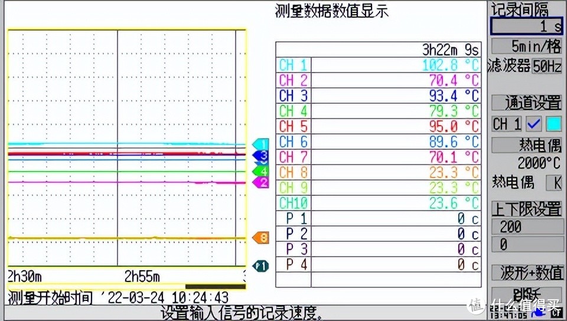Click the 95.0 °C reading for CH 5

click(454, 126)
